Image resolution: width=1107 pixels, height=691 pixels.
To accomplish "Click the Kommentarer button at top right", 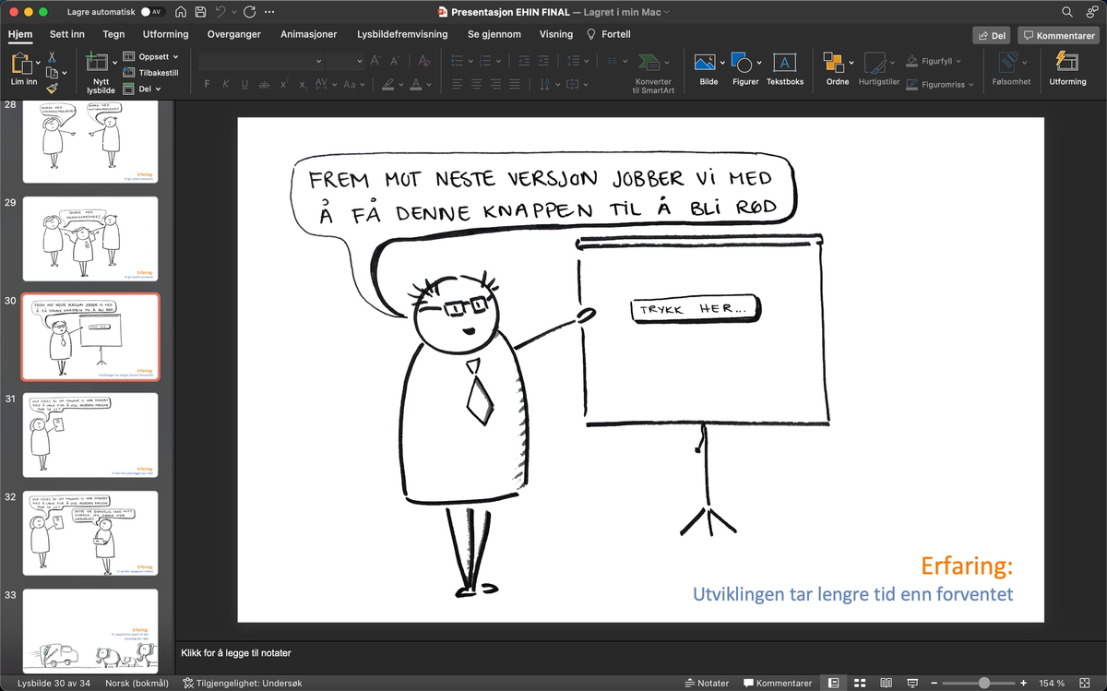I will (1059, 35).
